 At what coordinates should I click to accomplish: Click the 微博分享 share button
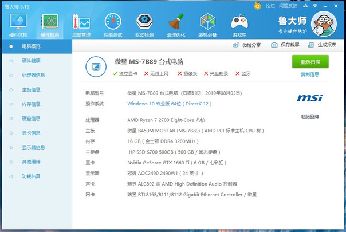[247, 45]
